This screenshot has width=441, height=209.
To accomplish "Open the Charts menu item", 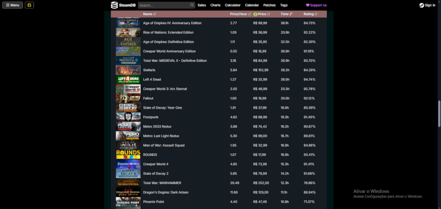I will 216,5.
